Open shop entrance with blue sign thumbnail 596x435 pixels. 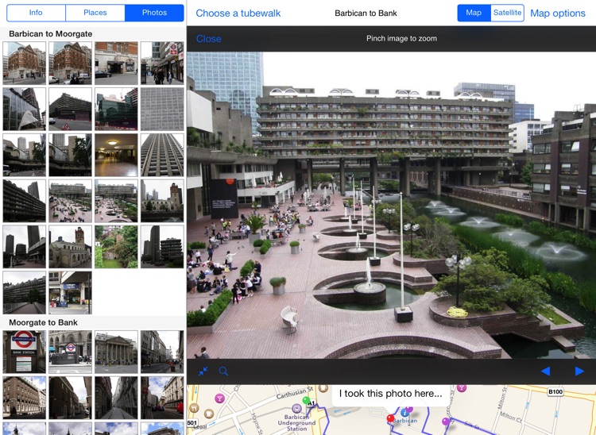(70, 293)
